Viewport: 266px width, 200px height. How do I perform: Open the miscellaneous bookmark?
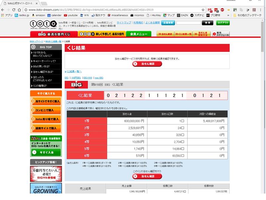coord(118,15)
